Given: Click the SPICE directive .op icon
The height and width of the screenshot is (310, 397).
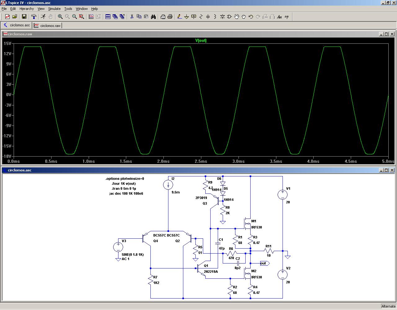Looking at the screenshot, I should tap(287, 17).
